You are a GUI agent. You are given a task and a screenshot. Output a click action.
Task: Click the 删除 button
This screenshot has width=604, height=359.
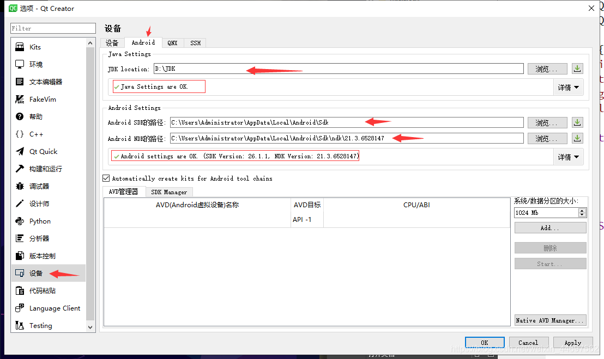click(551, 248)
